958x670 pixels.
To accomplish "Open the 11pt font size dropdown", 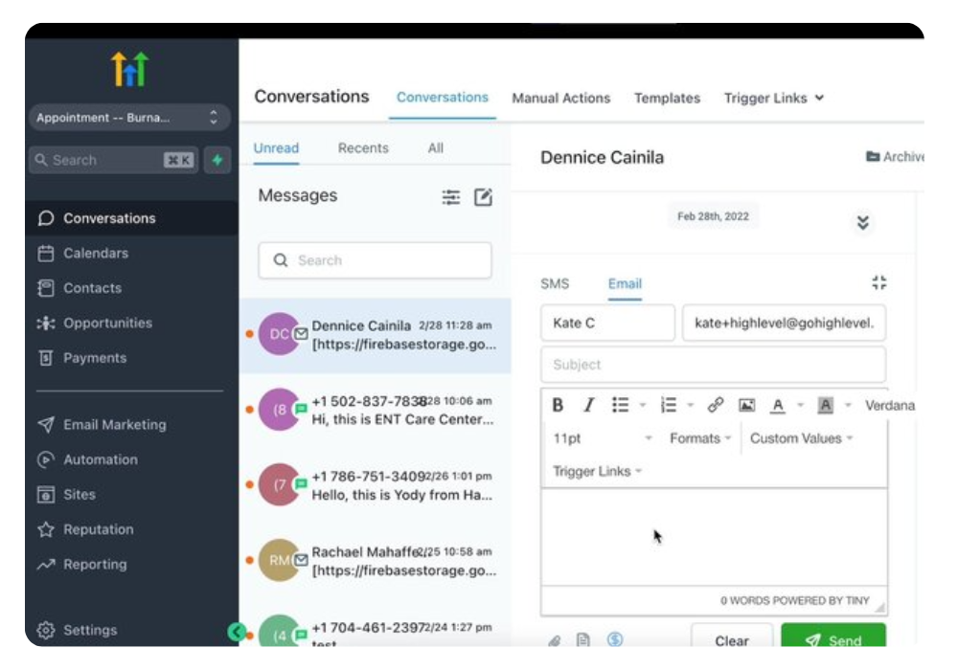I will click(602, 438).
